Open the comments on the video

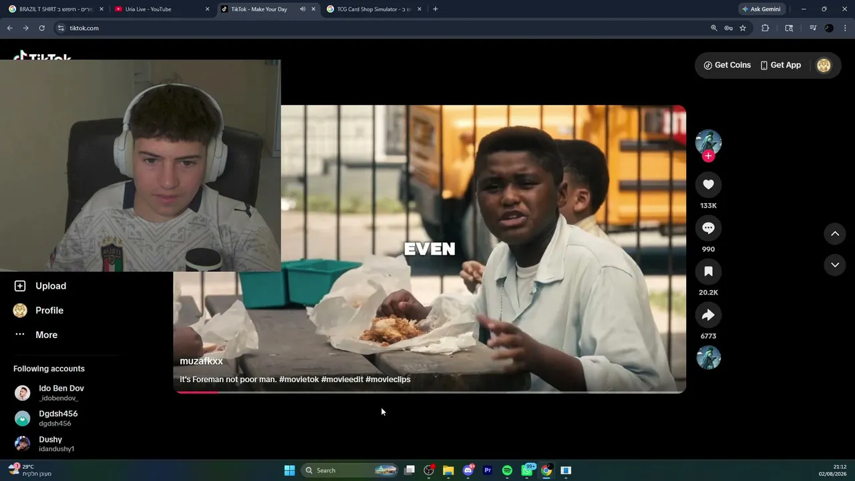(x=708, y=228)
